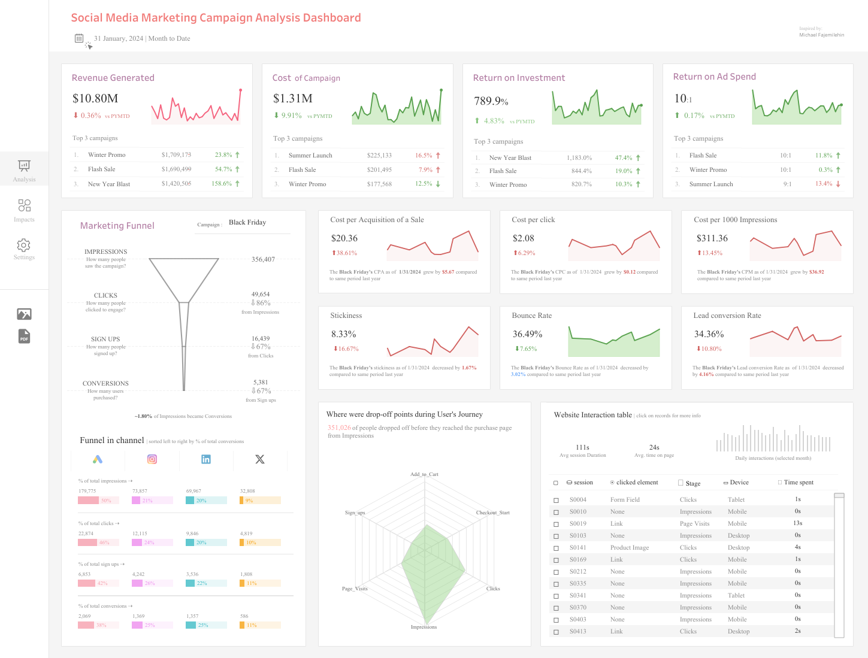
Task: Check the checkbox for session S0103
Action: (x=555, y=535)
